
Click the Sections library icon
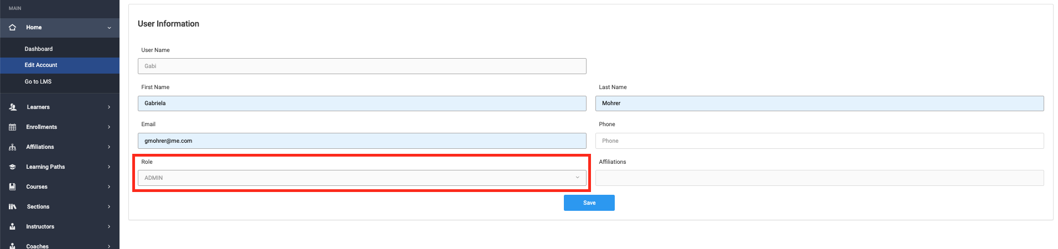pyautogui.click(x=13, y=206)
